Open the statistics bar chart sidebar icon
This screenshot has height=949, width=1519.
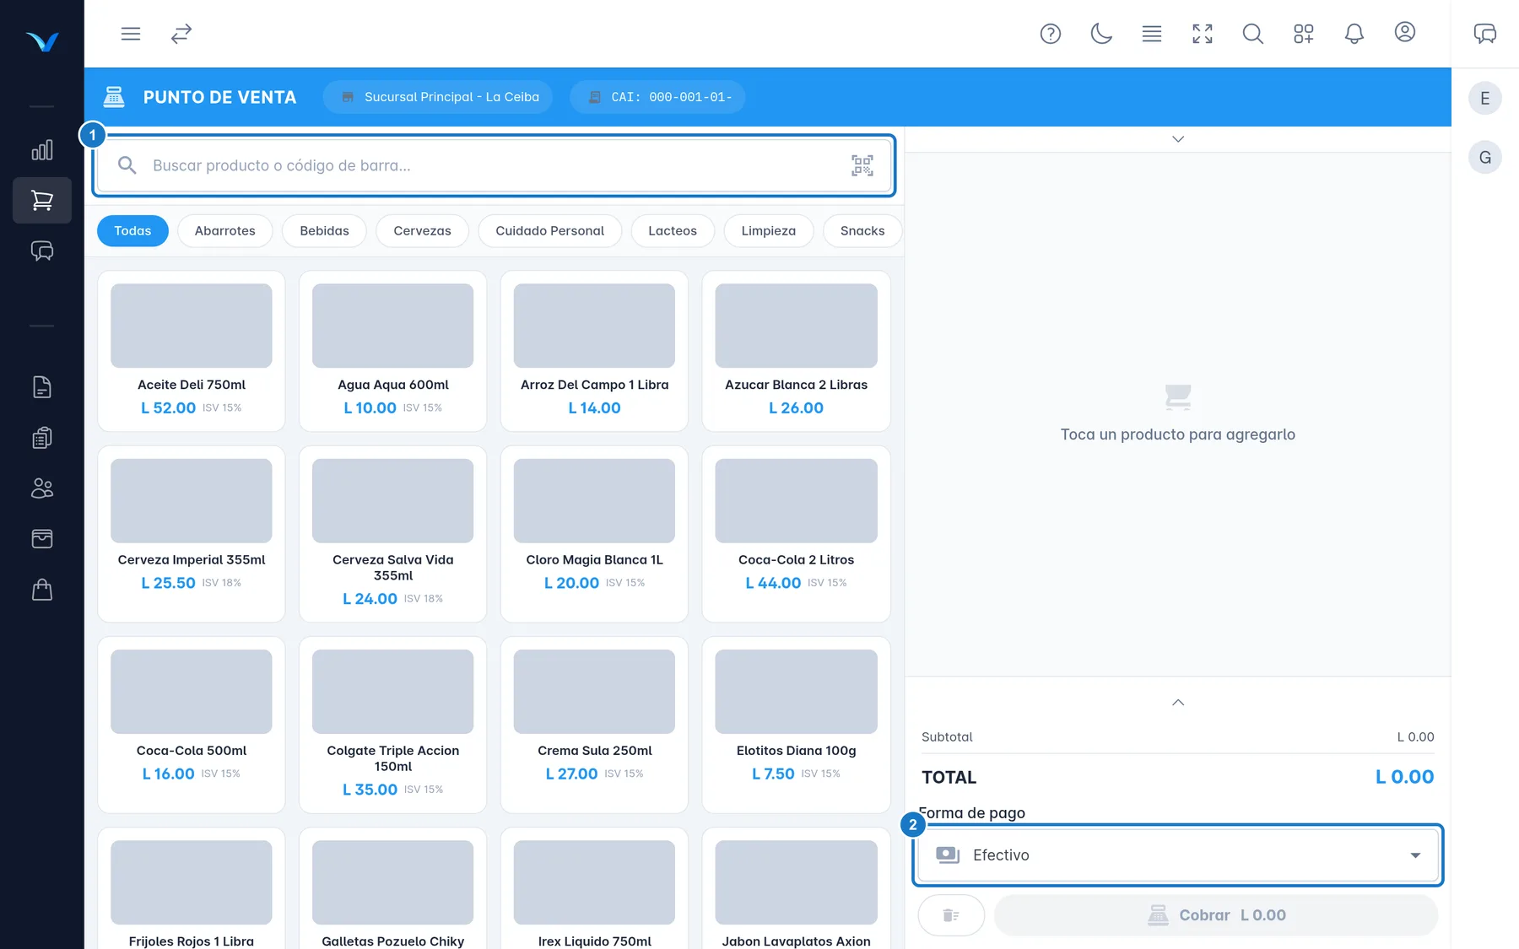pyautogui.click(x=42, y=150)
